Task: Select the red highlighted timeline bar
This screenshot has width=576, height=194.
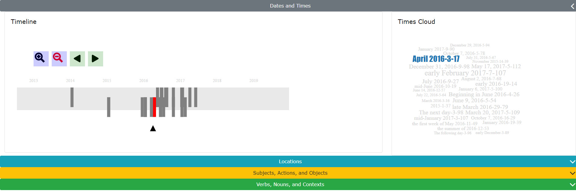Action: pos(155,107)
